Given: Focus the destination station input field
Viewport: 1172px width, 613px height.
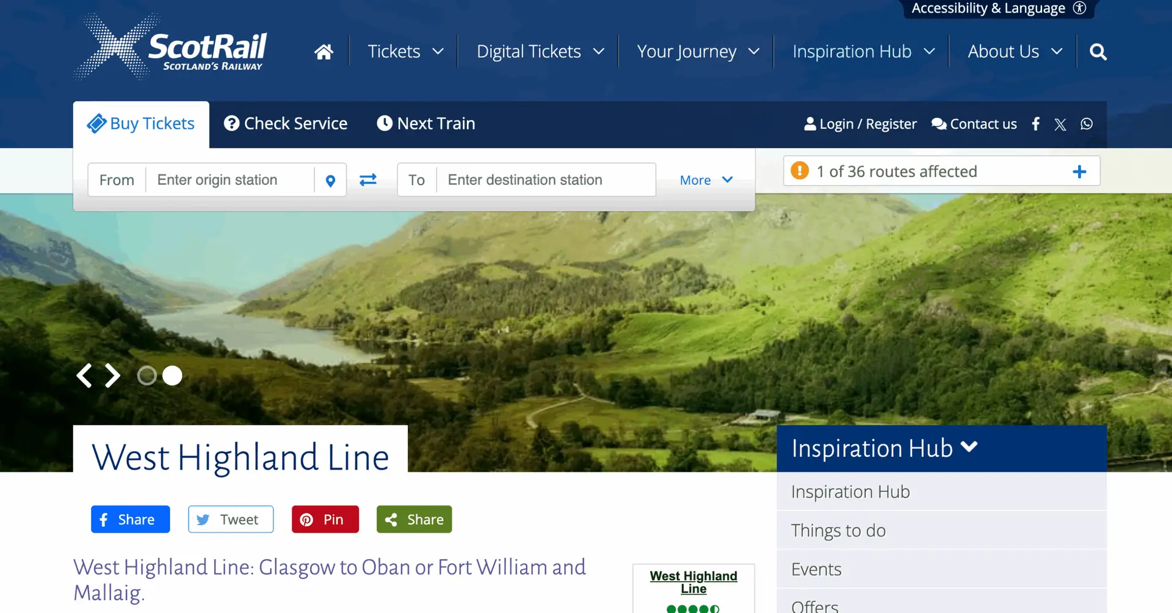Looking at the screenshot, I should [546, 180].
